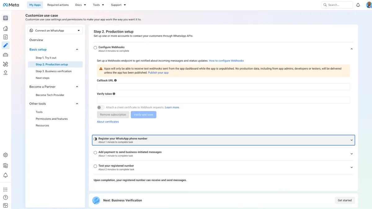The image size is (372, 209).
Task: Open the tools (wrench) sidebar icon
Action: coord(6,64)
